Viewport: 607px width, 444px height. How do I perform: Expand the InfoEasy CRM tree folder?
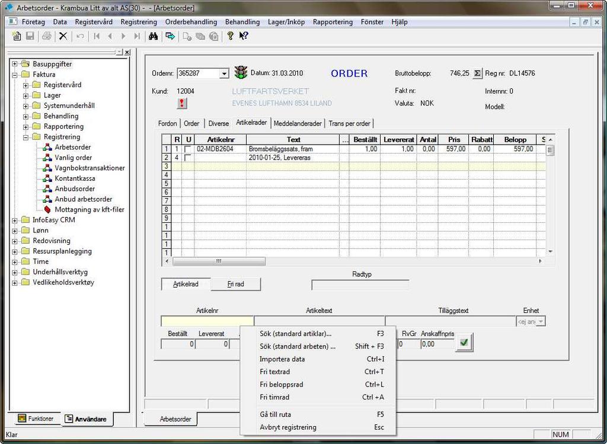15,221
